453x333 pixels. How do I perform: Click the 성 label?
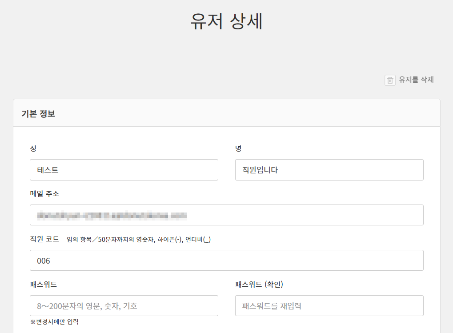pyautogui.click(x=33, y=148)
